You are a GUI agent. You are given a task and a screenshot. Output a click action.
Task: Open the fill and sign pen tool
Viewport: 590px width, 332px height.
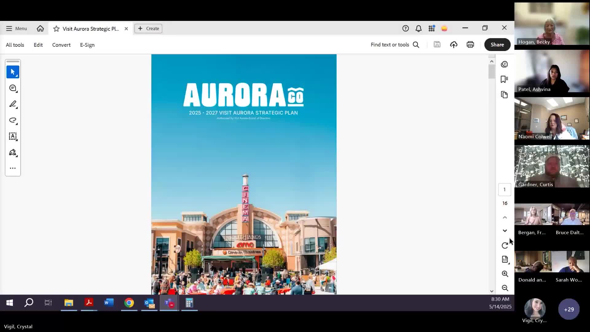tap(13, 152)
